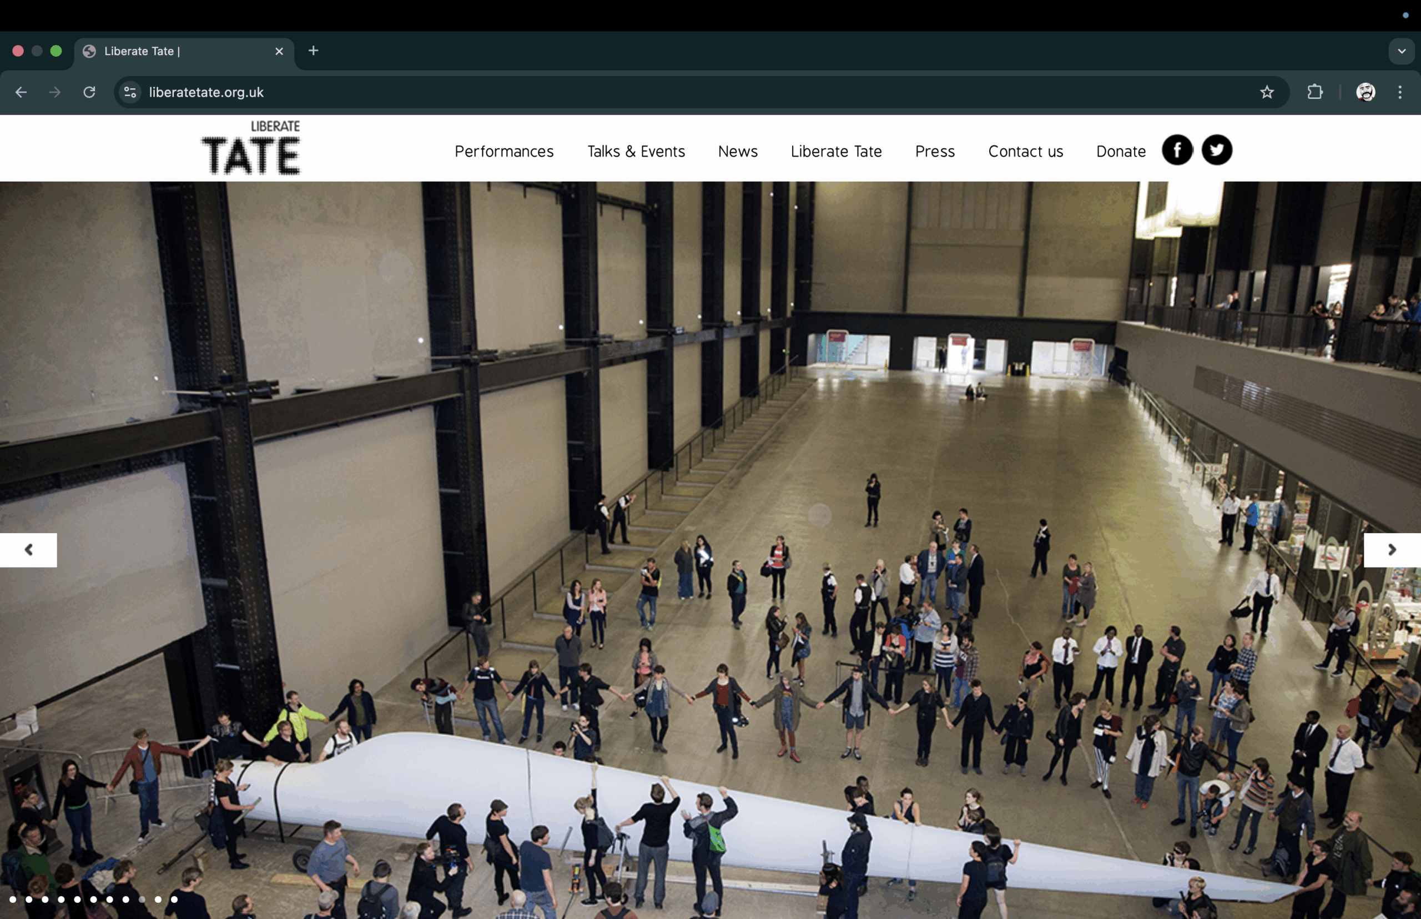This screenshot has height=919, width=1421.
Task: Open the Performances menu item
Action: 503,152
